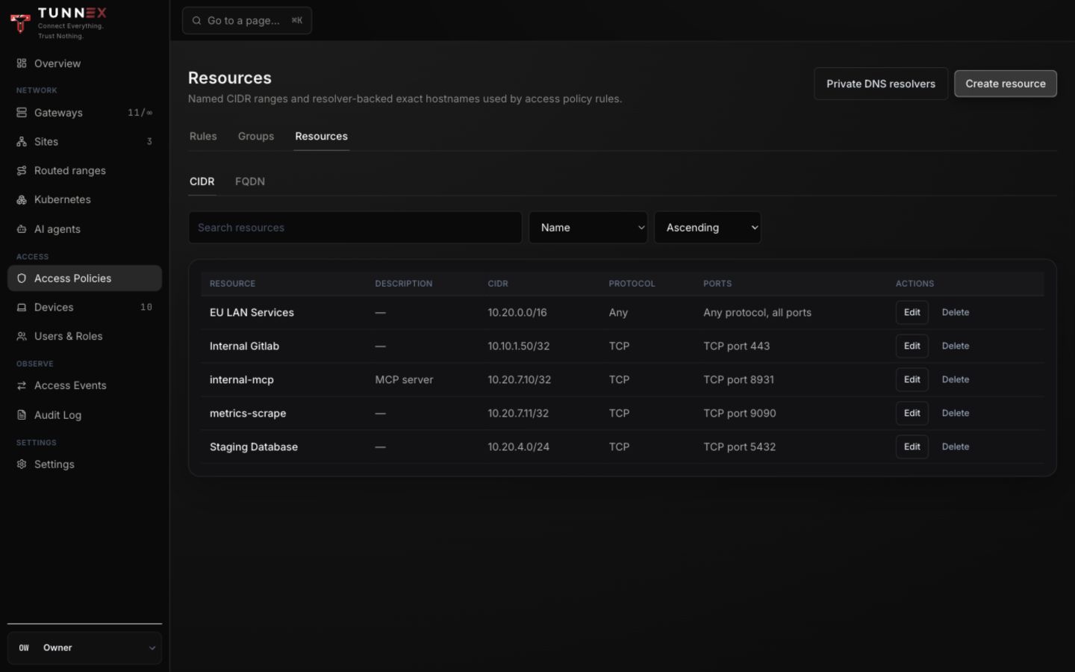Click the Overview grid icon
This screenshot has width=1075, height=672.
[x=22, y=63]
